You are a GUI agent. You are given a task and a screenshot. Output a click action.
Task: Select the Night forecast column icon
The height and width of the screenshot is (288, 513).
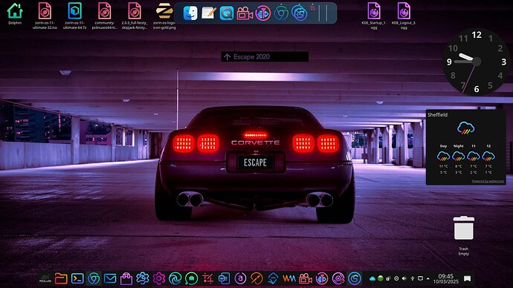point(459,156)
